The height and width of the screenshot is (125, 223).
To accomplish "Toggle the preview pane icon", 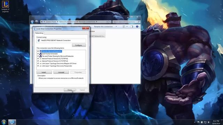I will click(x=132, y=26).
